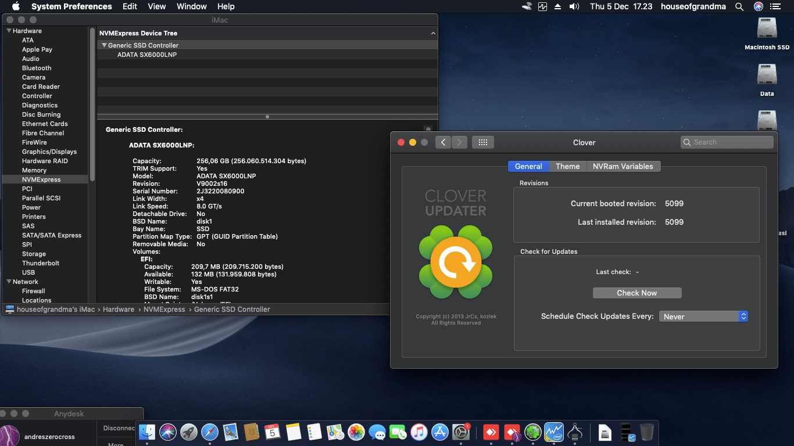Open the Trash in the dock
The width and height of the screenshot is (794, 446).
[647, 432]
